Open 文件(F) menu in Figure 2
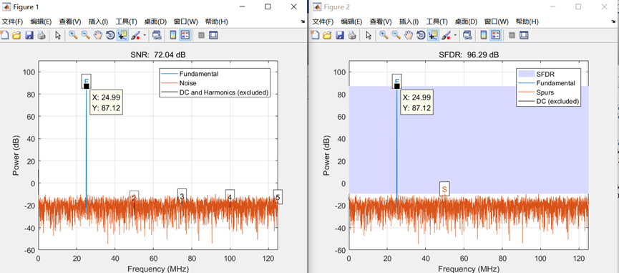The width and height of the screenshot is (619, 273). [323, 21]
